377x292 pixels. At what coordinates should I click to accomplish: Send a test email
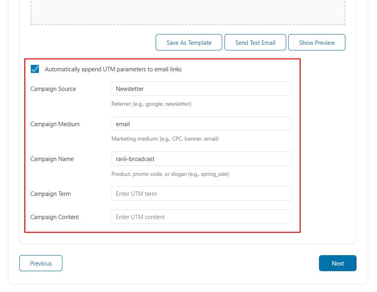pyautogui.click(x=255, y=42)
